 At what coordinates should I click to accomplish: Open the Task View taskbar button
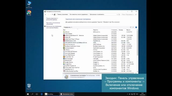point(37,94)
